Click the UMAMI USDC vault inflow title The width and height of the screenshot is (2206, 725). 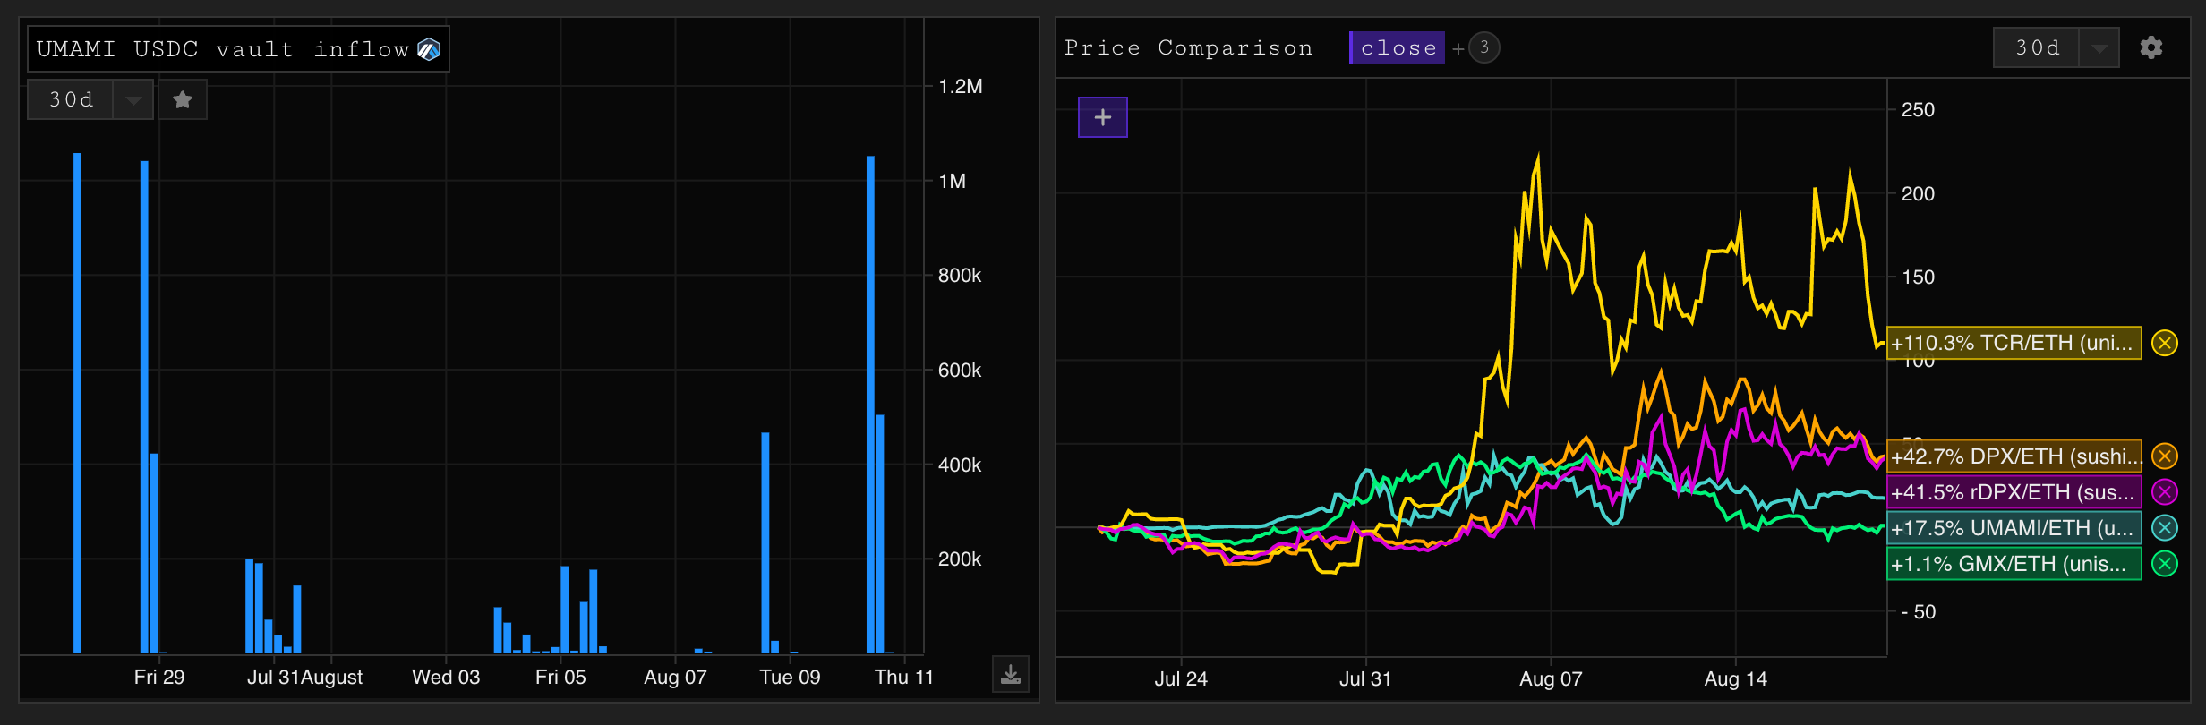pyautogui.click(x=222, y=49)
